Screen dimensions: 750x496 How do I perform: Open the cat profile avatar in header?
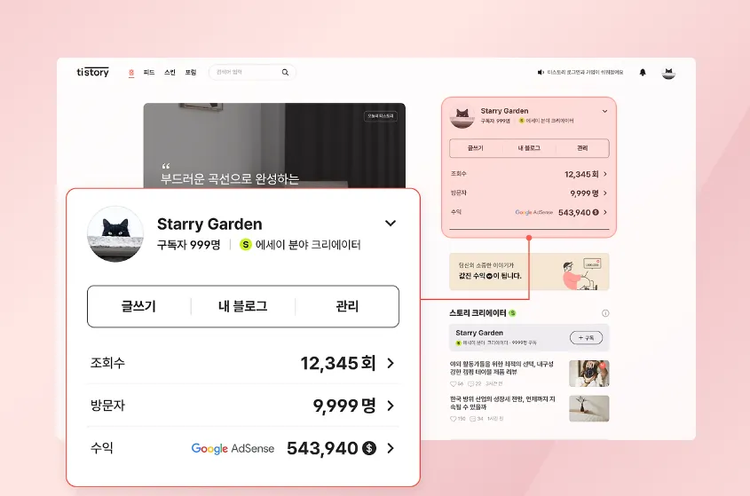[668, 72]
